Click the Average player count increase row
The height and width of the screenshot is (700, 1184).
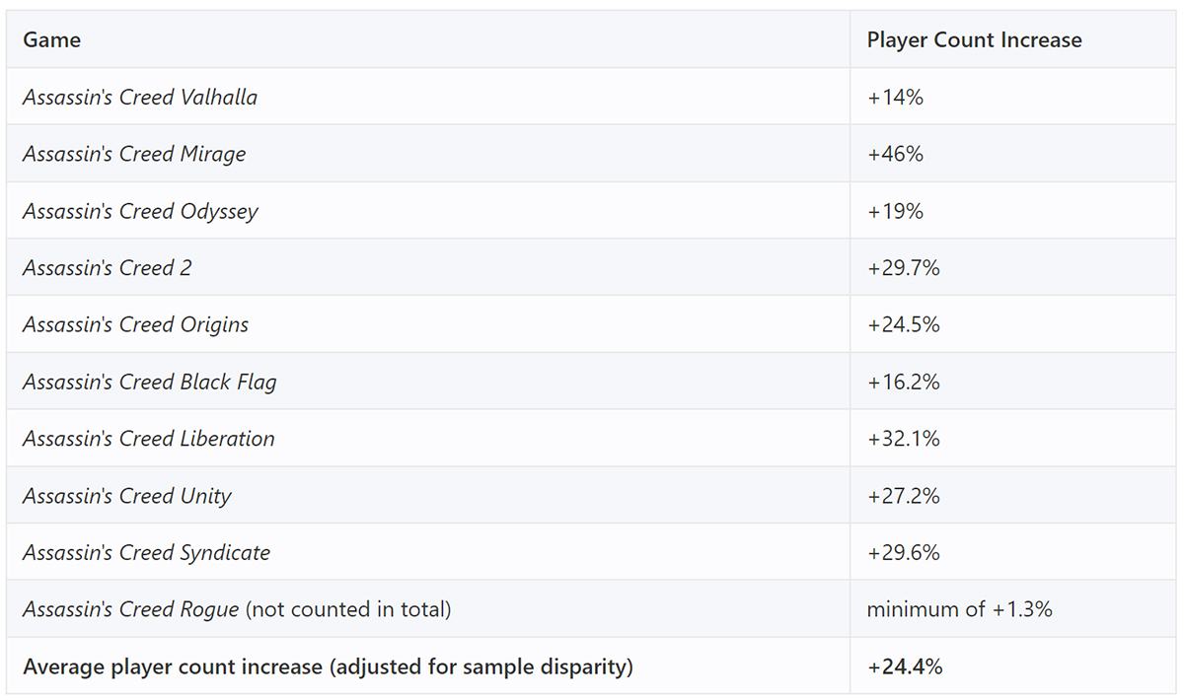[x=592, y=666]
